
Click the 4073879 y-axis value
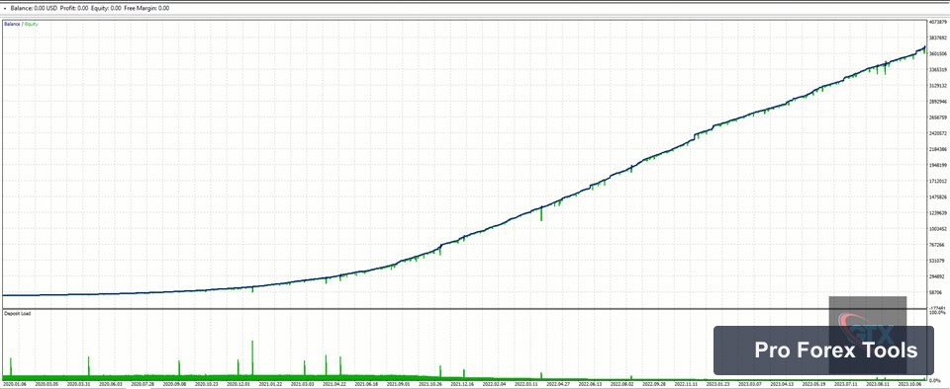[937, 22]
